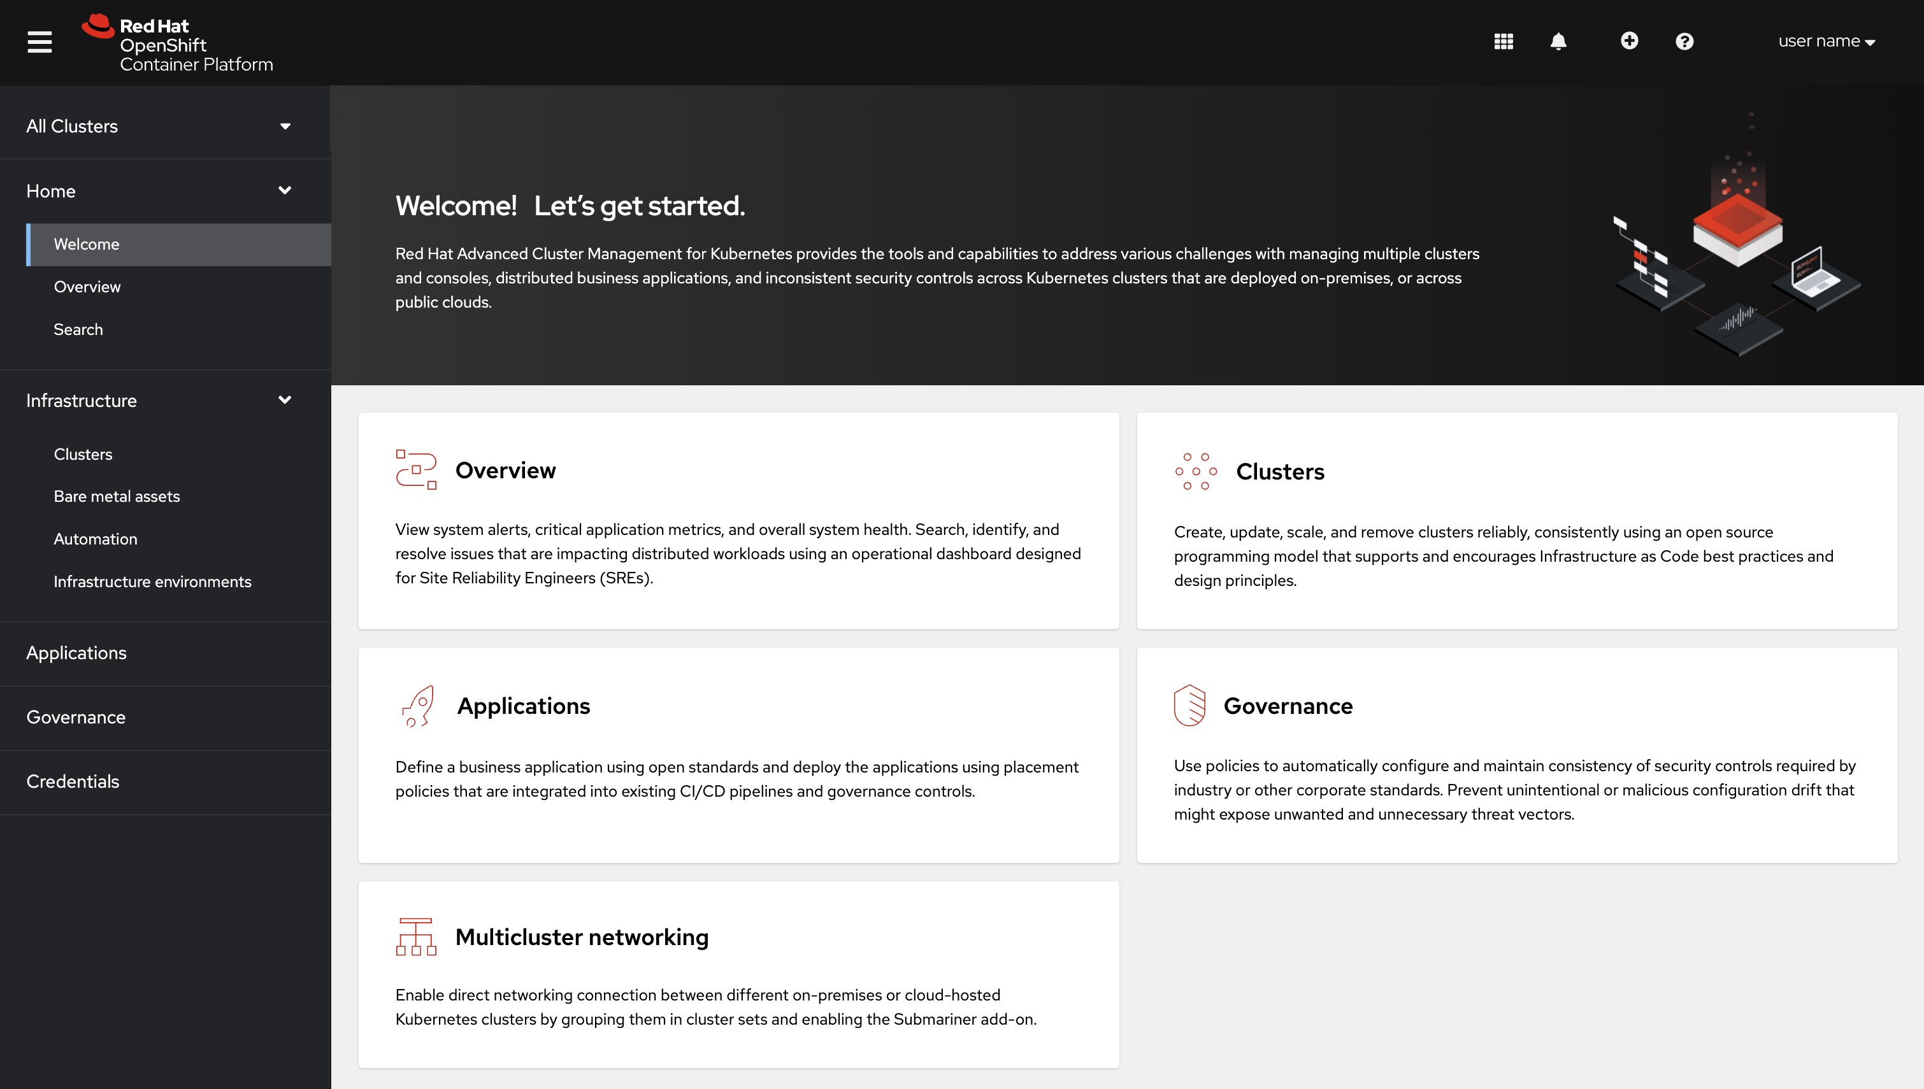The image size is (1924, 1089).
Task: Open the Clusters card
Action: [x=1516, y=520]
